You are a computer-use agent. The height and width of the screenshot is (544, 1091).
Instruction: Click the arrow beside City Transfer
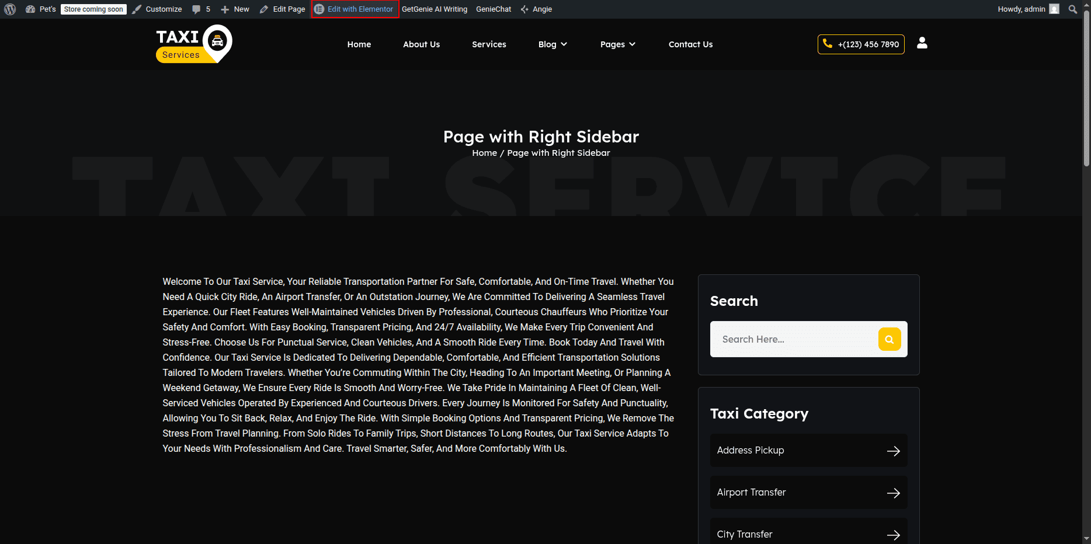894,535
